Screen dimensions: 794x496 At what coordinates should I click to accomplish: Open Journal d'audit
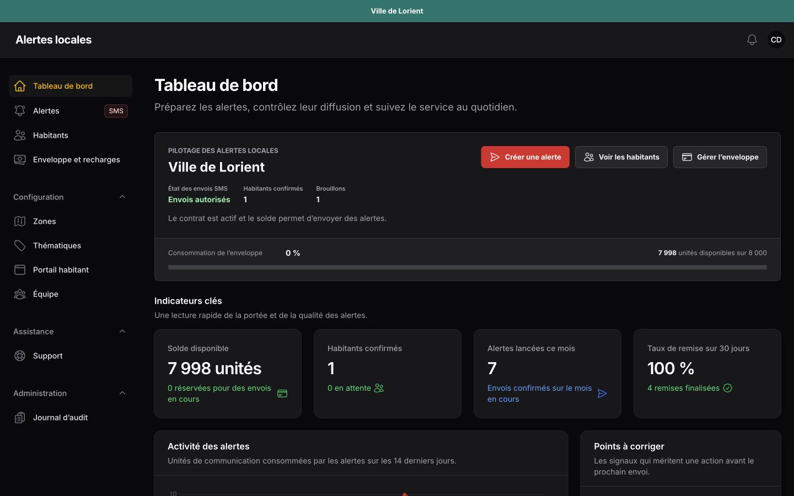click(71, 417)
